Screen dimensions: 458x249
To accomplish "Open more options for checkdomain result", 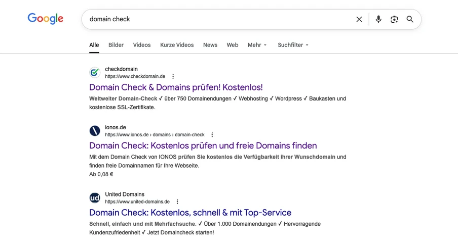I will point(173,76).
